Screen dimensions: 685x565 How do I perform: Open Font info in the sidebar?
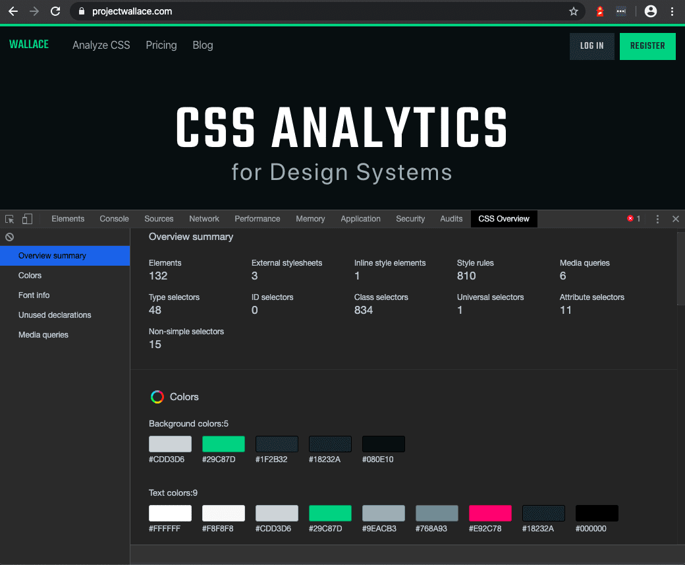click(34, 295)
